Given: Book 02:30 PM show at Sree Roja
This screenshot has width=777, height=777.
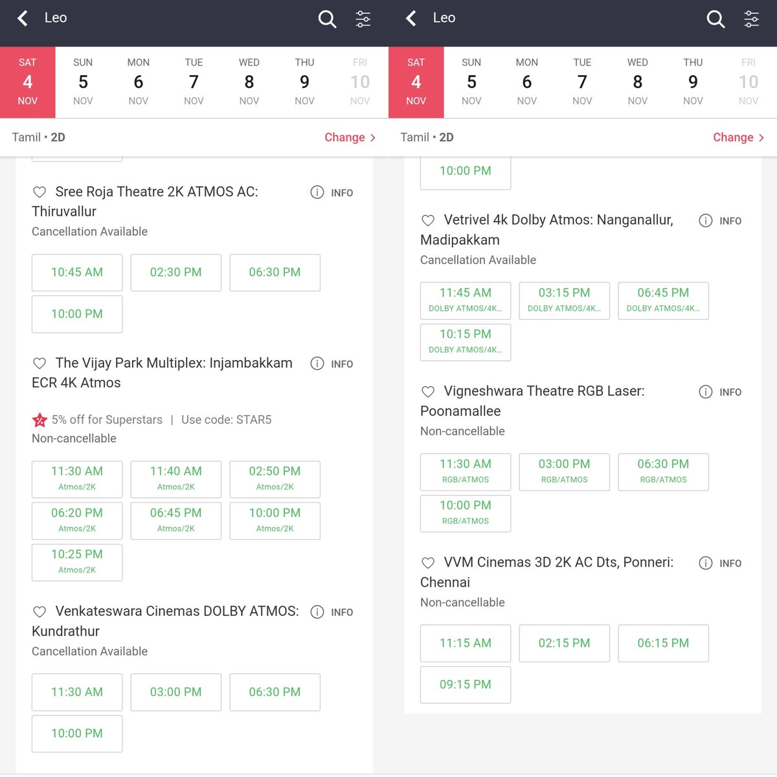Looking at the screenshot, I should pos(176,273).
